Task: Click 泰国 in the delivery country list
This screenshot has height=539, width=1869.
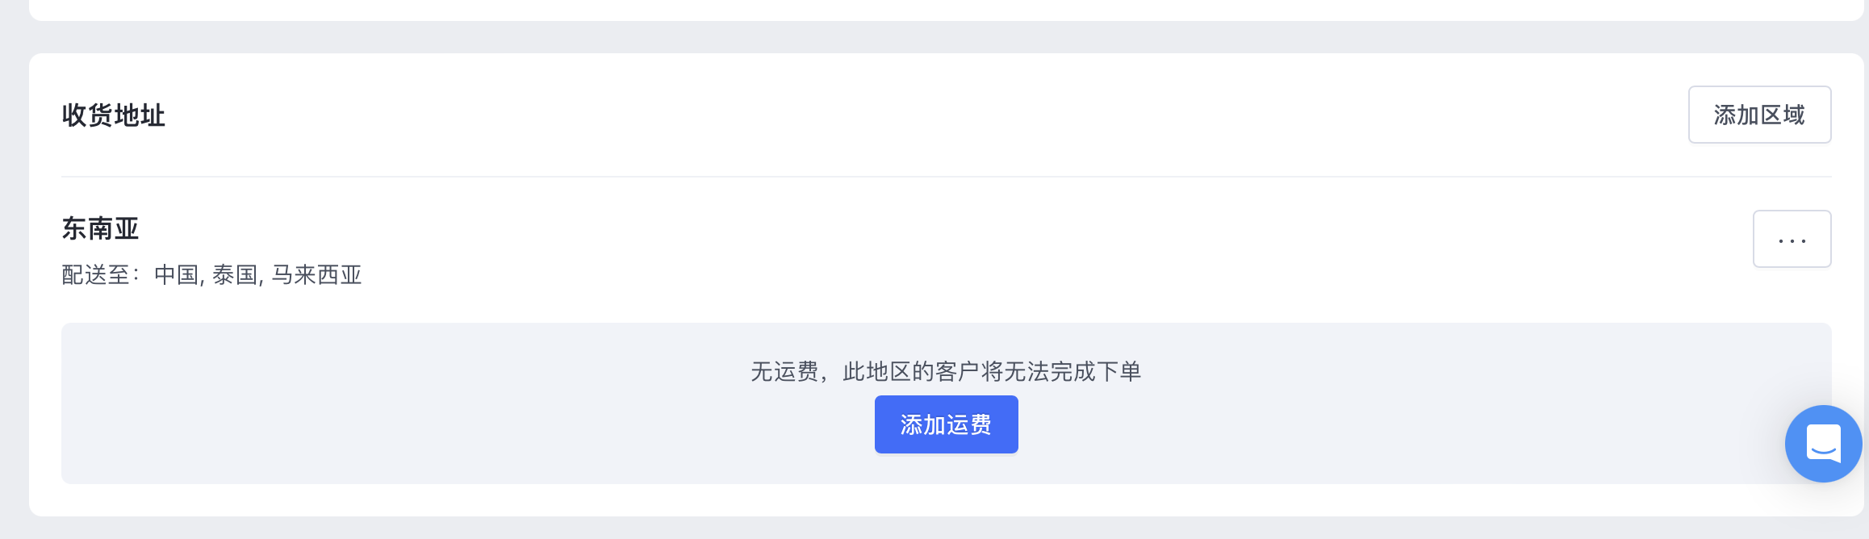Action: click(235, 275)
